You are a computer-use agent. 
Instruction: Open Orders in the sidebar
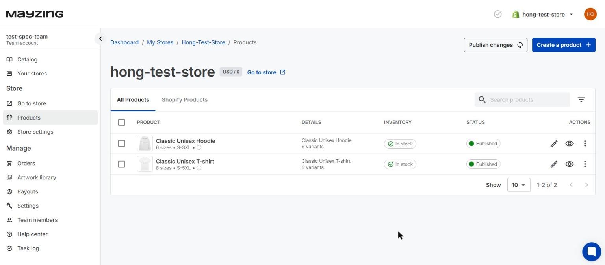pyautogui.click(x=50, y=163)
